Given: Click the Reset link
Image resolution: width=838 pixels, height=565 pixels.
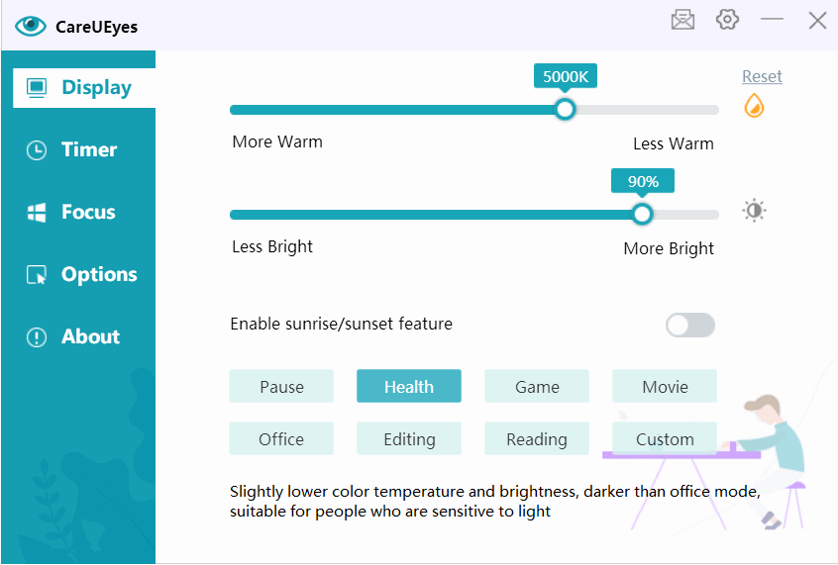Looking at the screenshot, I should pos(762,76).
